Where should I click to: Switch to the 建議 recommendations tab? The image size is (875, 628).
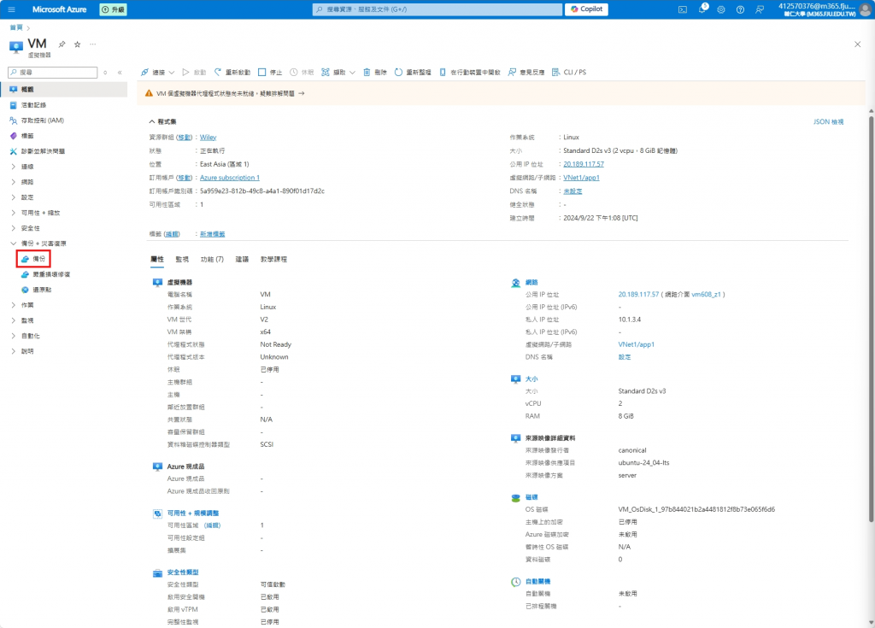[242, 260]
